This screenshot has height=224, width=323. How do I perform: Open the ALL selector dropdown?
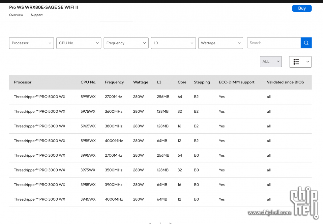pos(271,62)
